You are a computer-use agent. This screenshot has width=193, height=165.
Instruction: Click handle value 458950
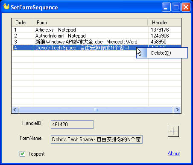click(158, 42)
